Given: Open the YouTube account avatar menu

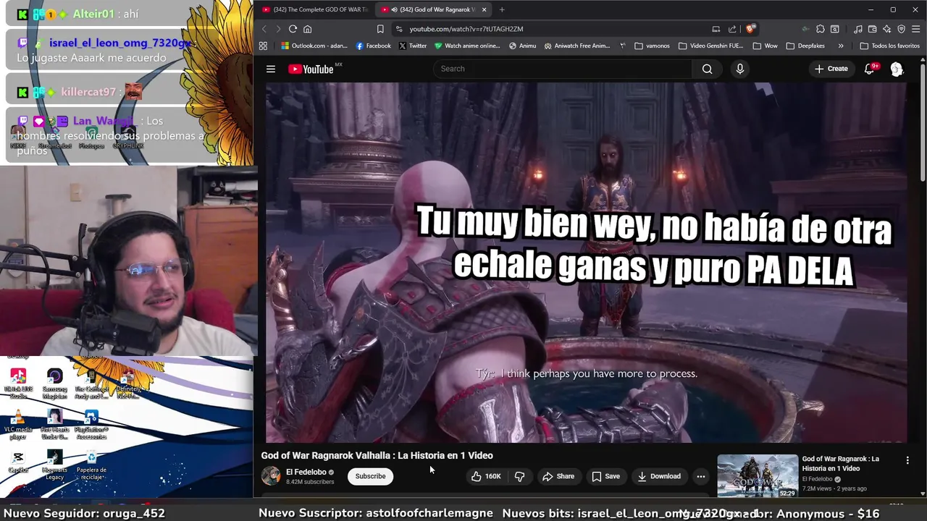Looking at the screenshot, I should [x=897, y=69].
